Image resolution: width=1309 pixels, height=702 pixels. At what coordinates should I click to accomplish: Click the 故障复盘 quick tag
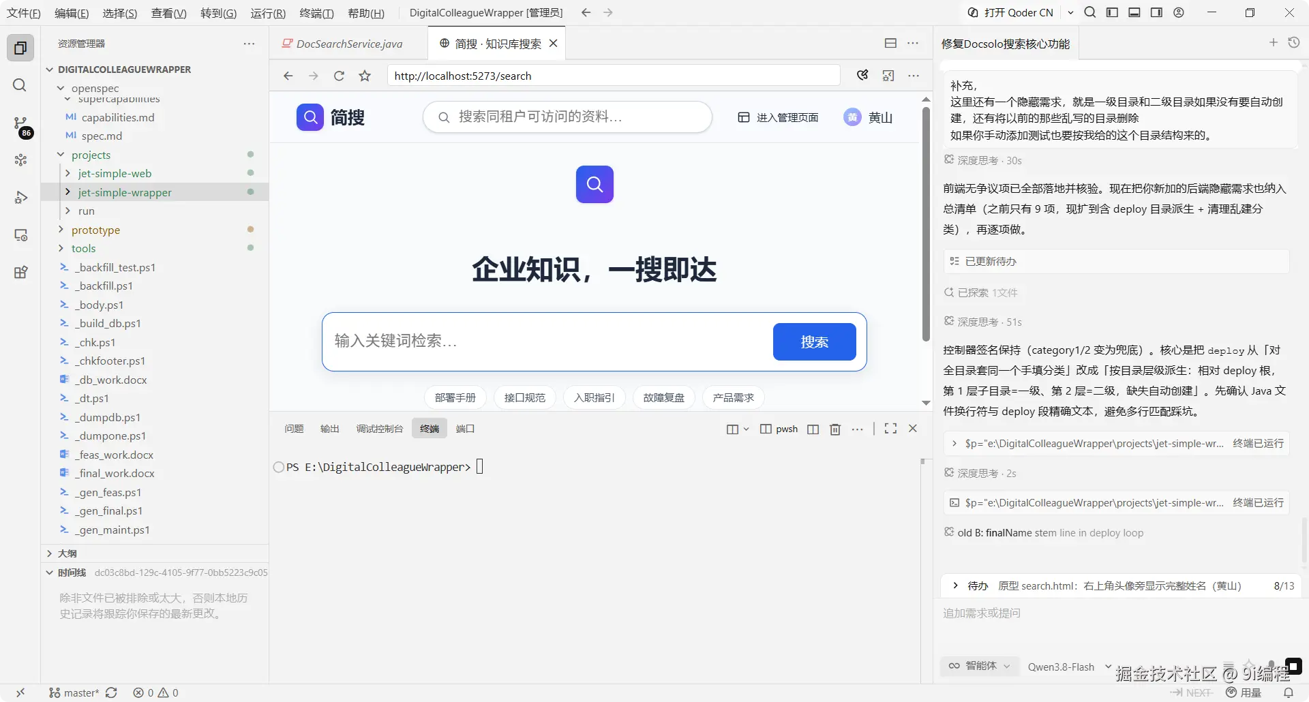[664, 397]
